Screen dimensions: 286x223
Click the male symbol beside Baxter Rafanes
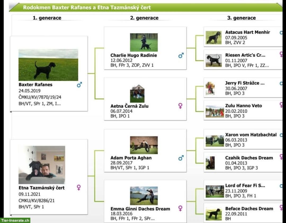79,85
